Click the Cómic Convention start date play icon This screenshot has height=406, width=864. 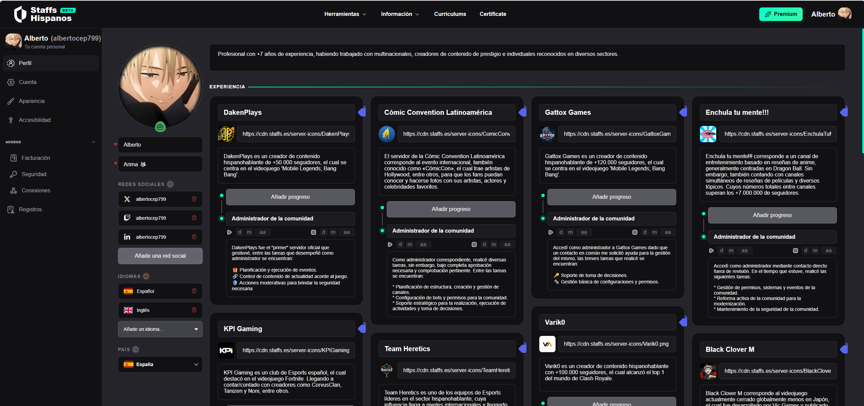(390, 244)
